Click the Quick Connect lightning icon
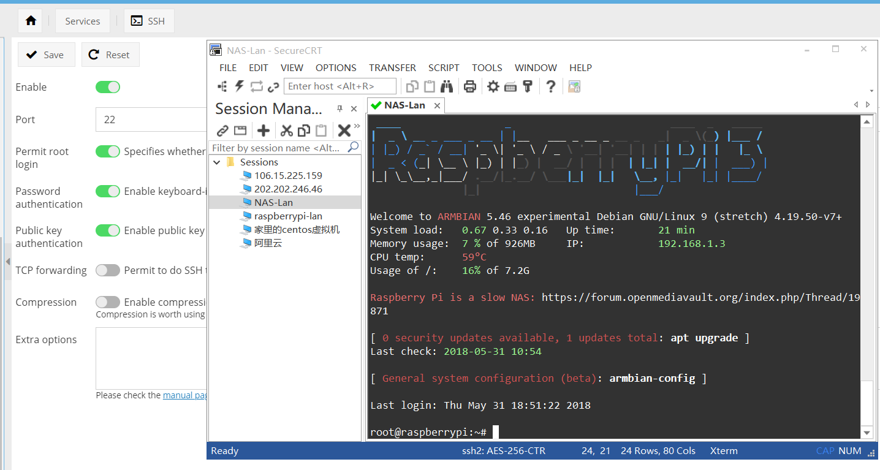The image size is (880, 470). tap(240, 86)
